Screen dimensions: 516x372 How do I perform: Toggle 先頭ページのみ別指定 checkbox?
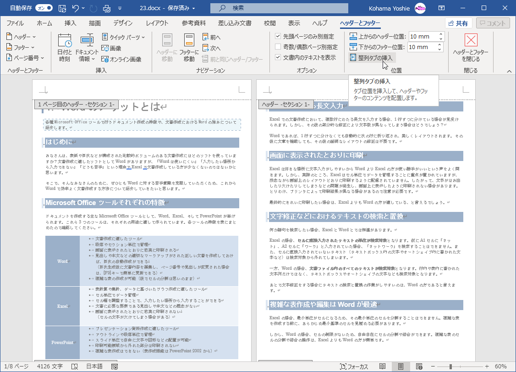point(278,36)
